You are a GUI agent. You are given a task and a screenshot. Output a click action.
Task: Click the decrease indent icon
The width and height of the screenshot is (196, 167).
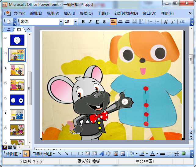[x=182, y=22]
